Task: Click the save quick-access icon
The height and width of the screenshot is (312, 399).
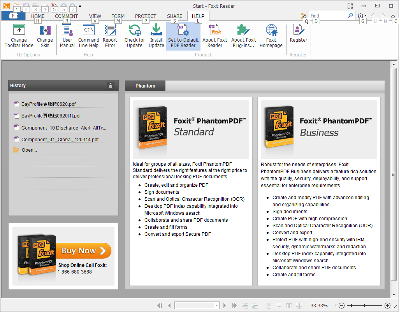Action: pos(26,6)
